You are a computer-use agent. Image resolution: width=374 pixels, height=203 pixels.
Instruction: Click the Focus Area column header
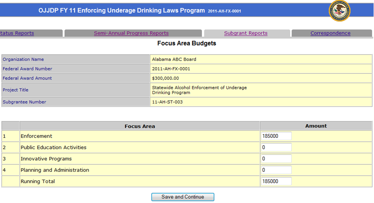click(x=140, y=126)
